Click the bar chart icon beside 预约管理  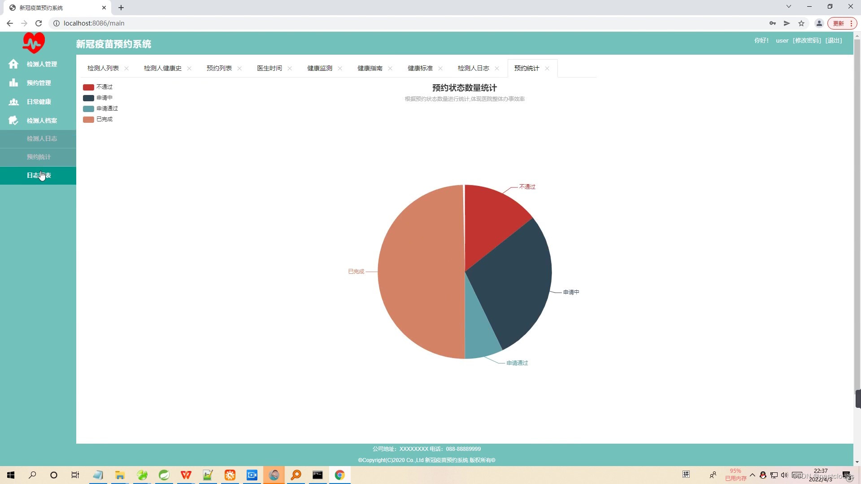pos(13,83)
